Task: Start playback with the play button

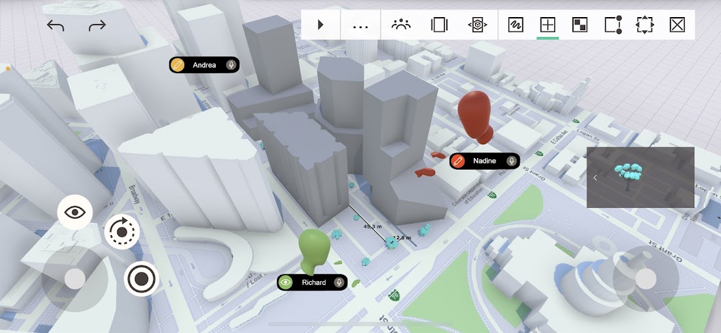Action: tap(321, 25)
